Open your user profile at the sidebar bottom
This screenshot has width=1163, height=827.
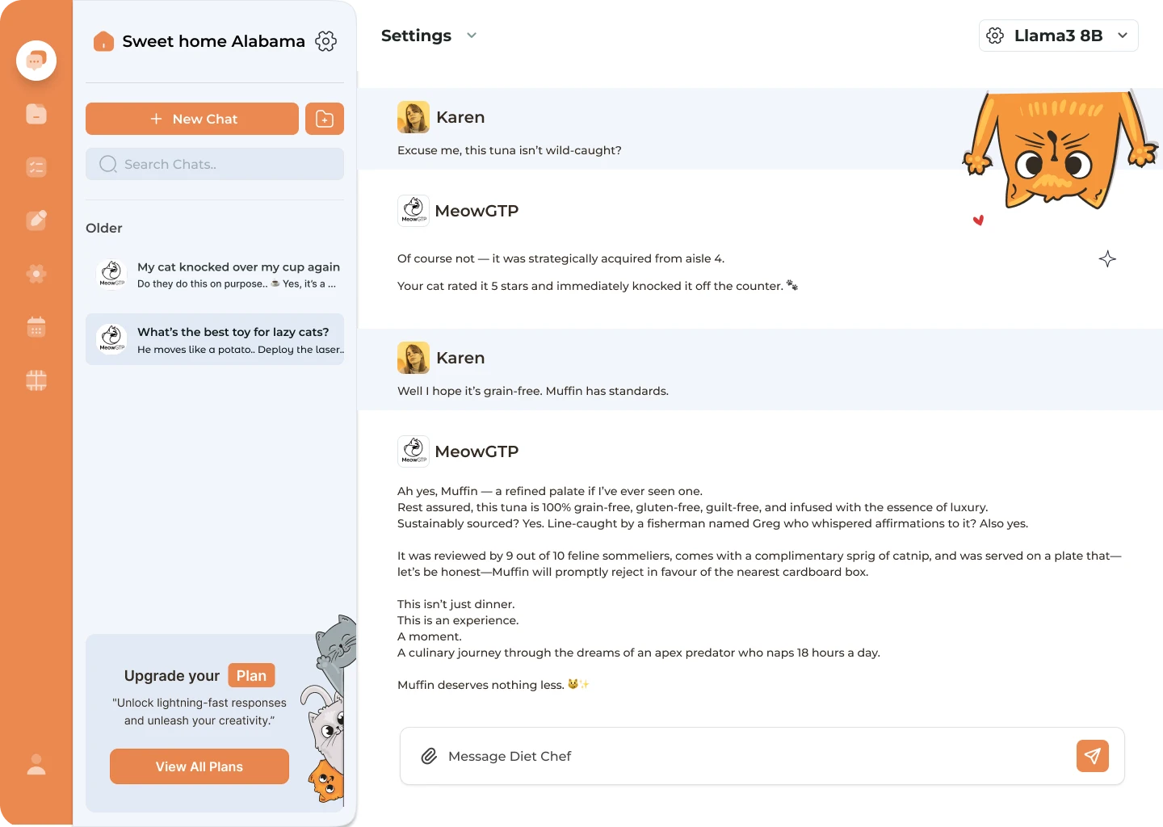point(36,765)
